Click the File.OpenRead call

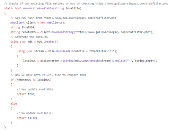click(x=59, y=51)
